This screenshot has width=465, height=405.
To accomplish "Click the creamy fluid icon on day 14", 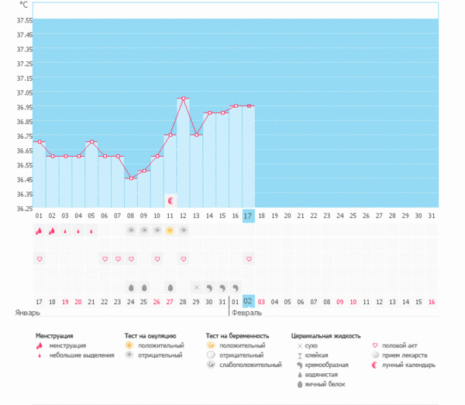I will [209, 288].
